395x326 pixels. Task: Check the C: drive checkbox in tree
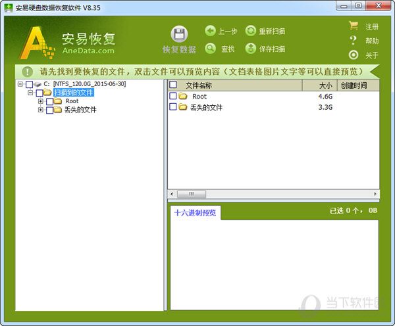click(x=30, y=84)
